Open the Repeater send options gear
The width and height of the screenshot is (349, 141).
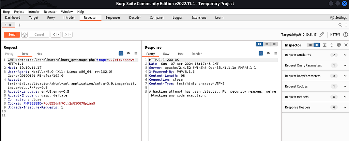point(25,34)
